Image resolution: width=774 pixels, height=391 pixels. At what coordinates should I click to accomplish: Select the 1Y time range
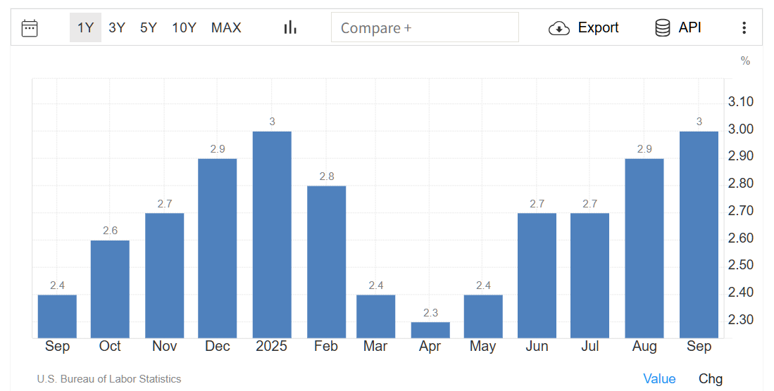85,28
